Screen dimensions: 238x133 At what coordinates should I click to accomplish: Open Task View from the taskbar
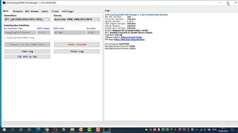(x=29, y=130)
